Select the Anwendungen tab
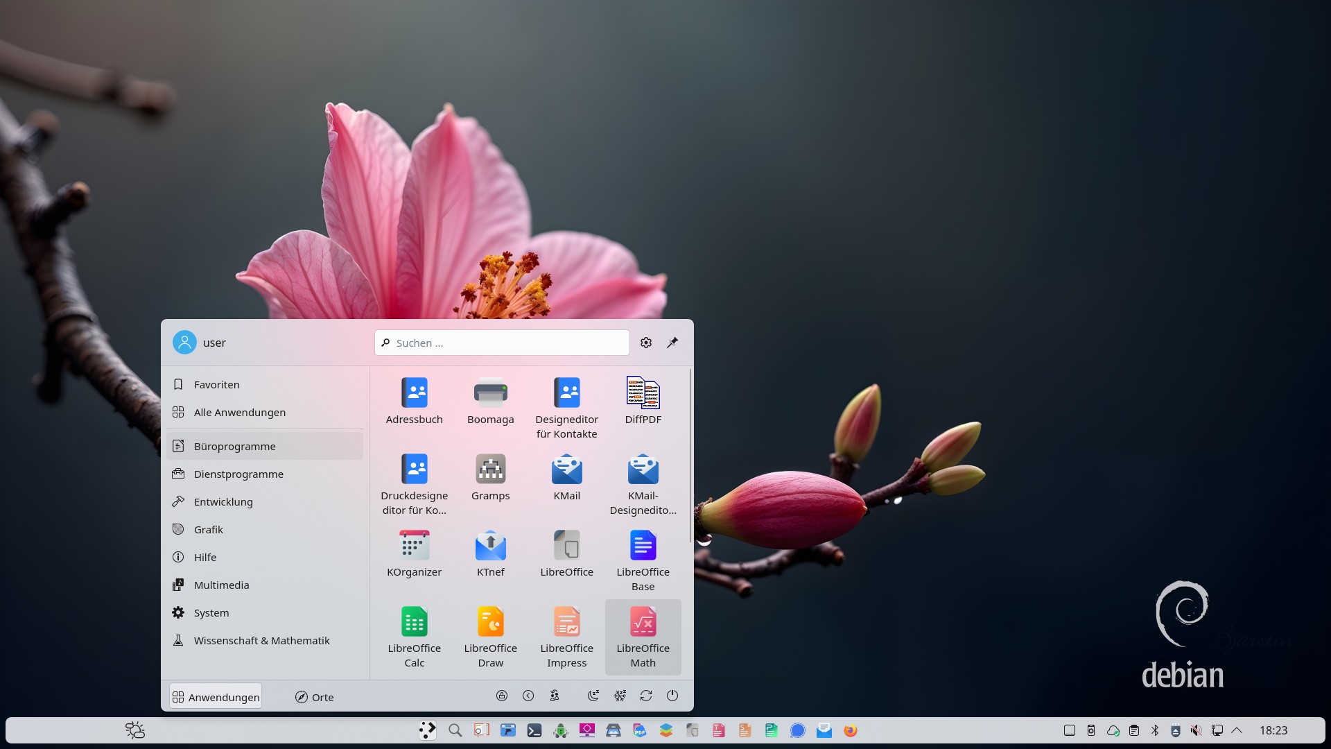 [216, 697]
